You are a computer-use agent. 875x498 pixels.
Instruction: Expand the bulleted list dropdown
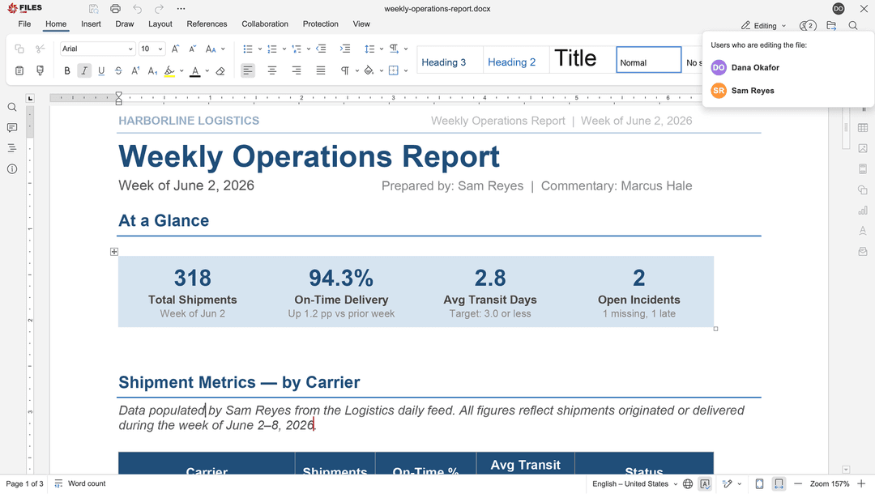click(x=260, y=49)
